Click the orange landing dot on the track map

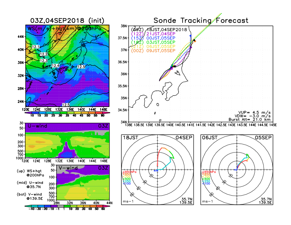click(x=195, y=41)
